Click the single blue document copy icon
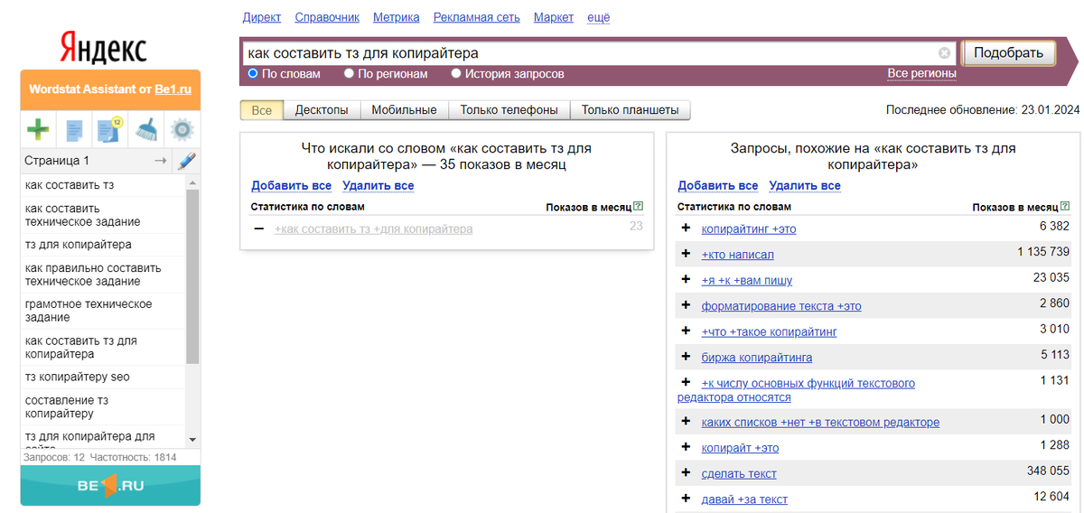The height and width of the screenshot is (513, 1084). point(74,130)
